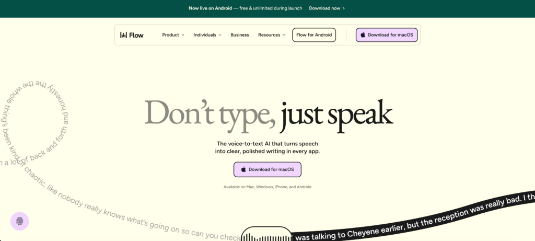Hit the hero Download for macOS button below the tagline

pyautogui.click(x=267, y=169)
